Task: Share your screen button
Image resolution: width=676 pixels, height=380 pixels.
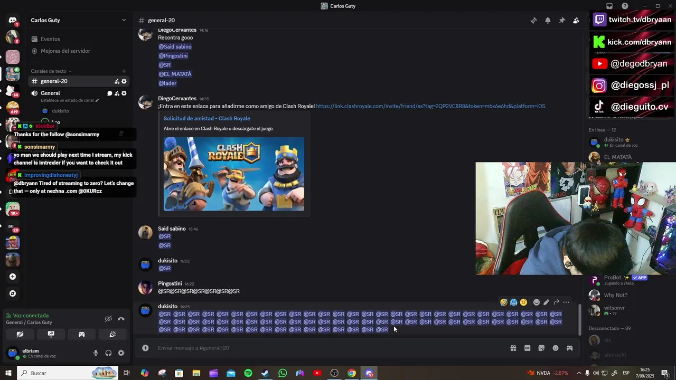Action: click(51, 334)
